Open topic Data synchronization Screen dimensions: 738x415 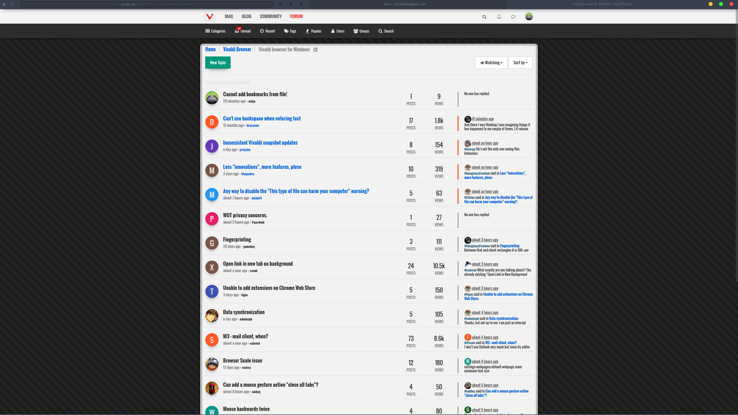tap(244, 312)
